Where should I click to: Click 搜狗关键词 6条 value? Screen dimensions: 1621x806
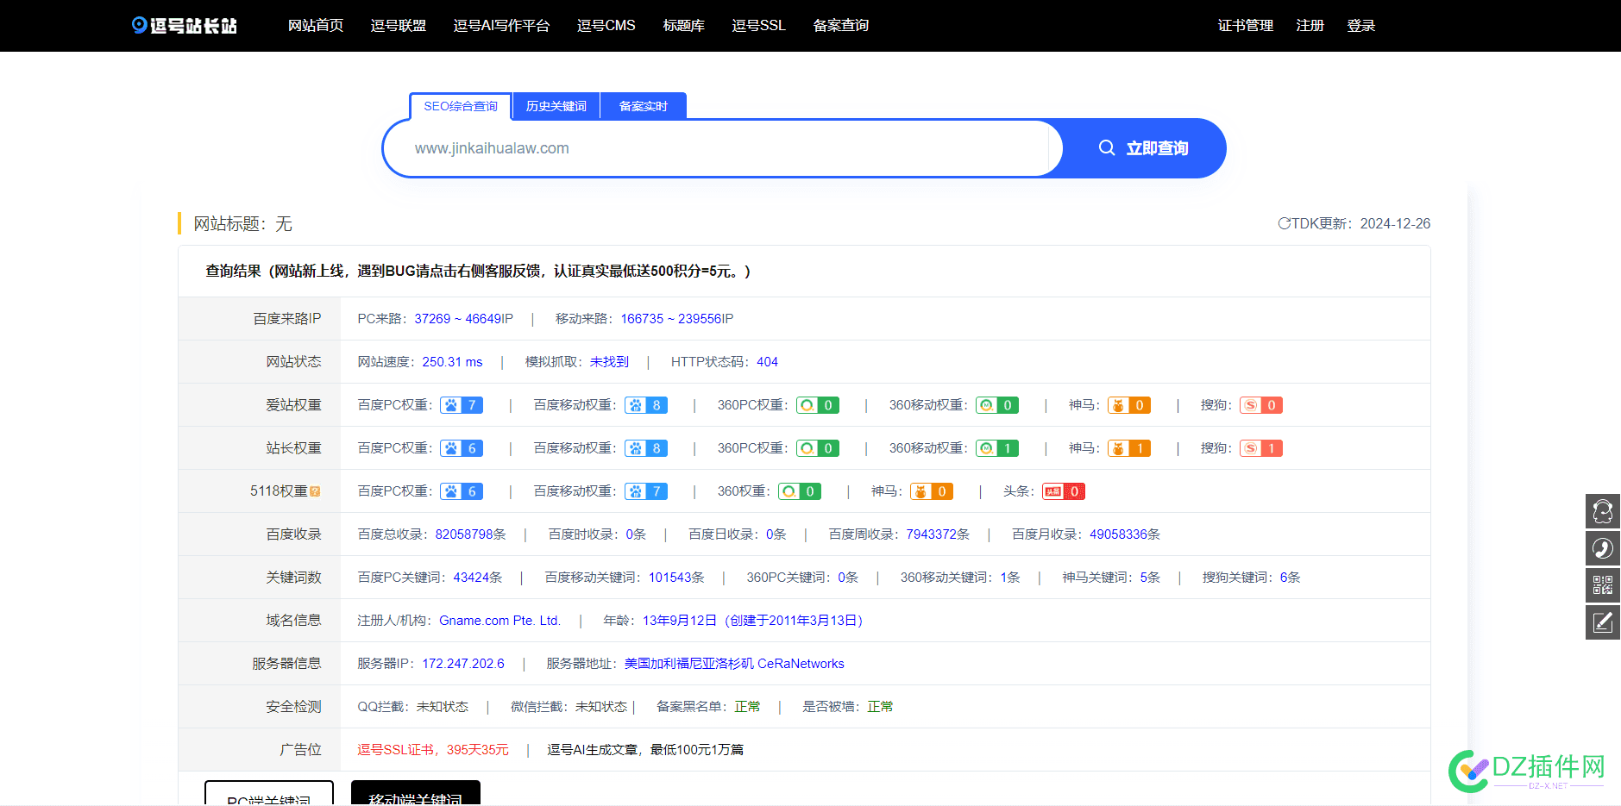1290,578
